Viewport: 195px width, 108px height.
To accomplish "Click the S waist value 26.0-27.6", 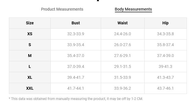I will [122, 45].
